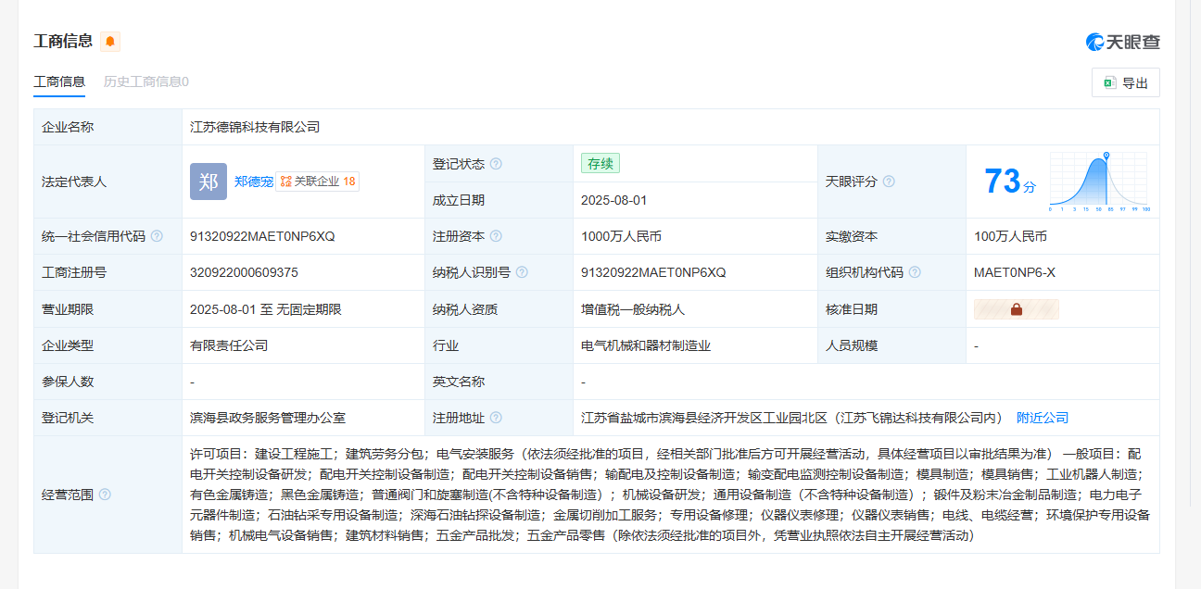Click help icon beside 登记状态
This screenshot has height=589, width=1201.
[x=496, y=164]
